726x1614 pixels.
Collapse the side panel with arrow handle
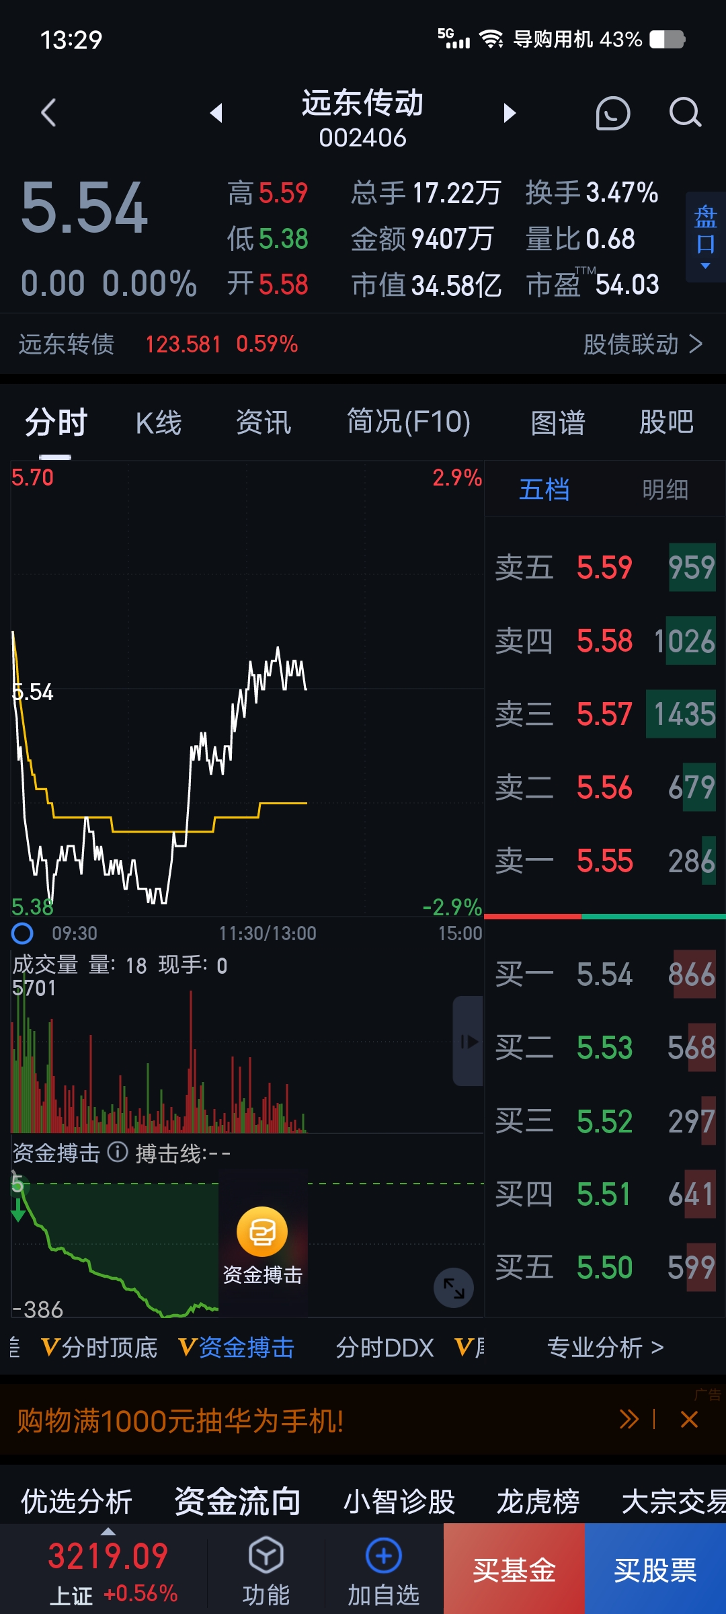[x=469, y=1041]
